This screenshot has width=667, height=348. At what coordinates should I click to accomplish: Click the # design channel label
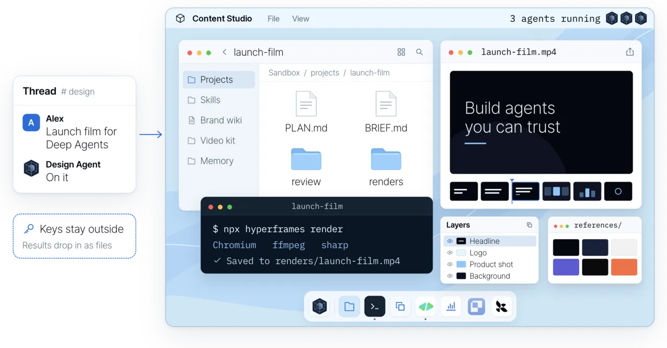(x=78, y=92)
